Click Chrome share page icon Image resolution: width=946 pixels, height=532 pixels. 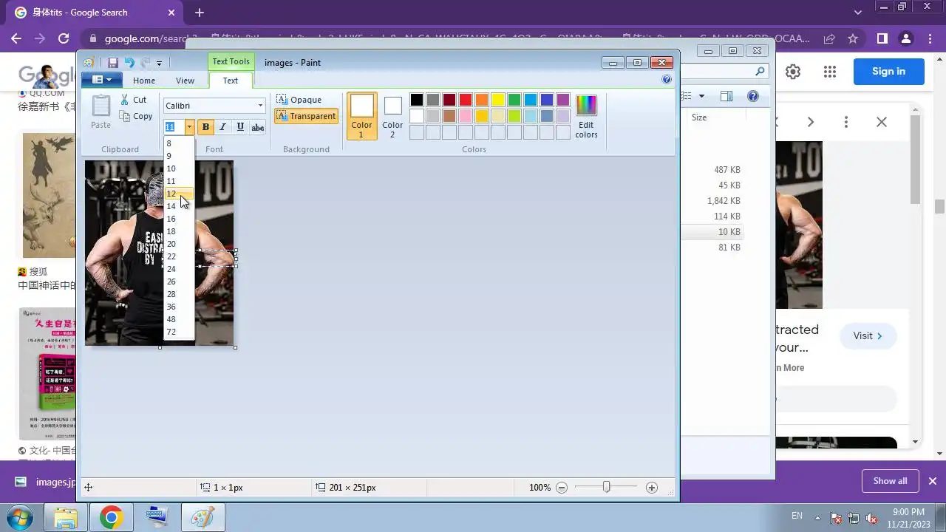coord(829,38)
